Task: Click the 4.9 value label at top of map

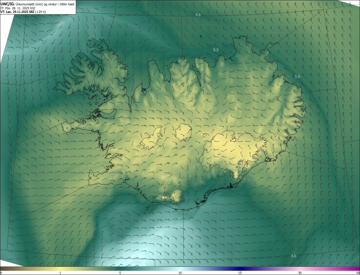Action: click(x=198, y=15)
